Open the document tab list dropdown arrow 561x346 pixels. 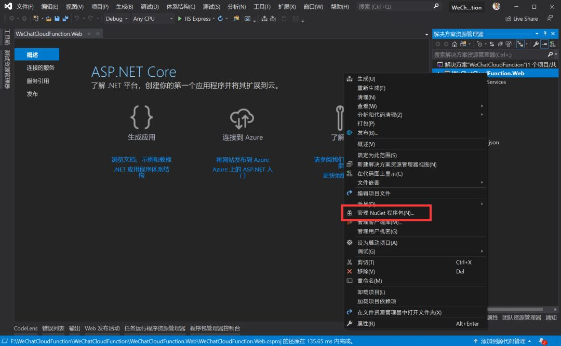pos(426,34)
